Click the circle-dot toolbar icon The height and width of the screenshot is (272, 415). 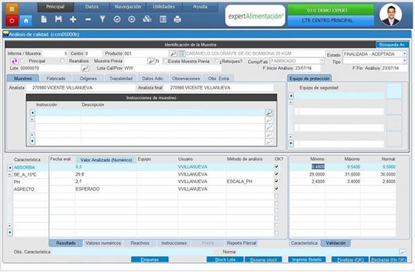click(132, 19)
